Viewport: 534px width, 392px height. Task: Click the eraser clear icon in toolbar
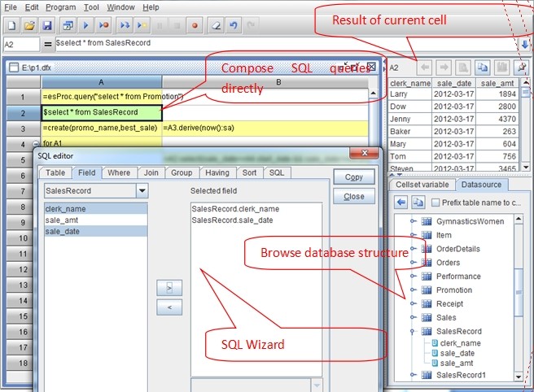(216, 25)
